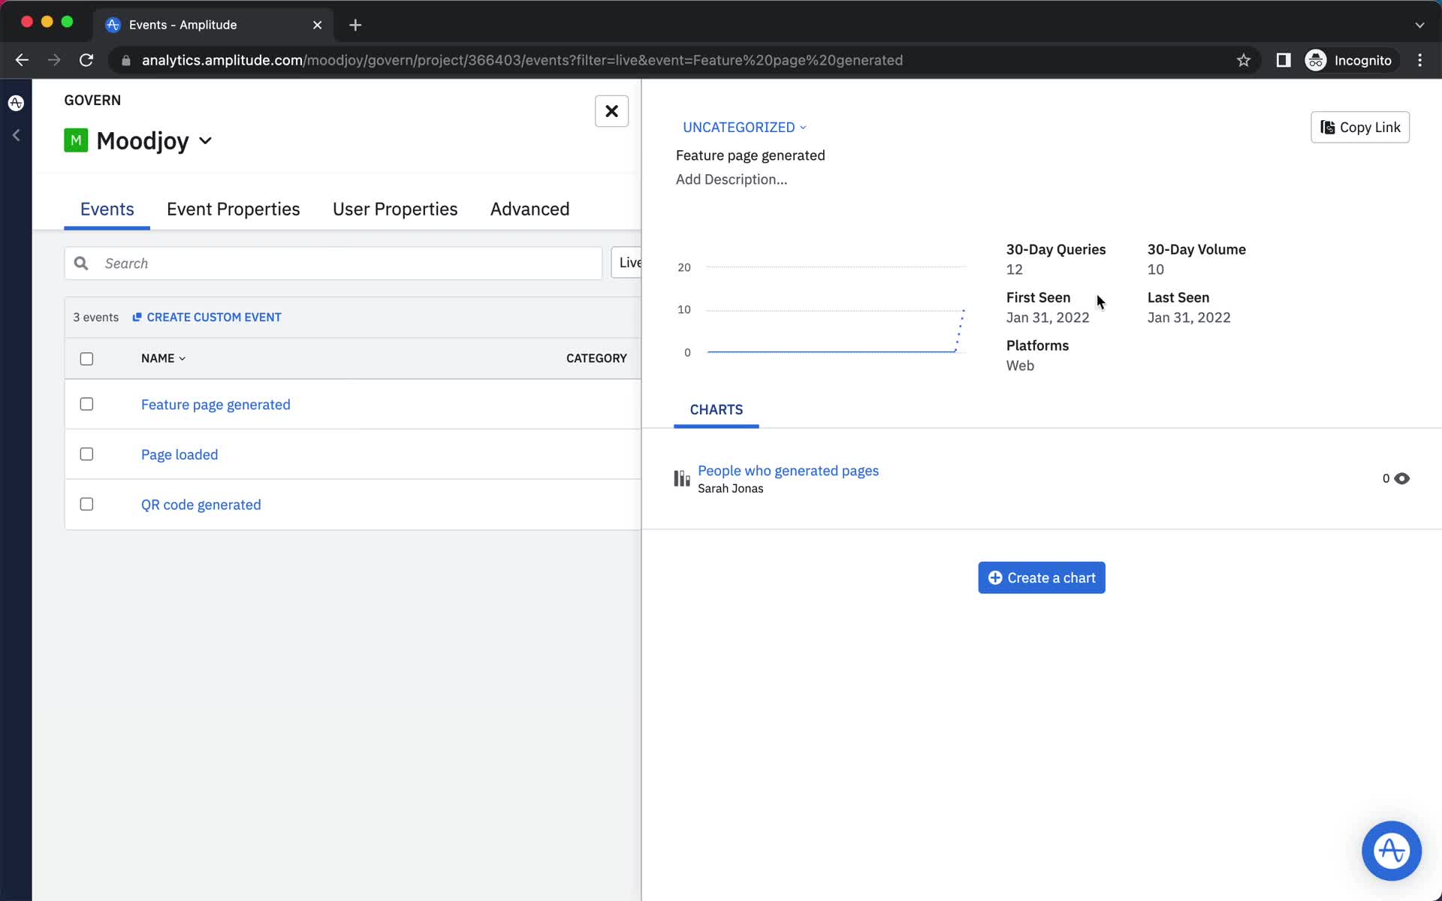Click the GOVERN section label
Screen dimensions: 1442x901
point(92,100)
